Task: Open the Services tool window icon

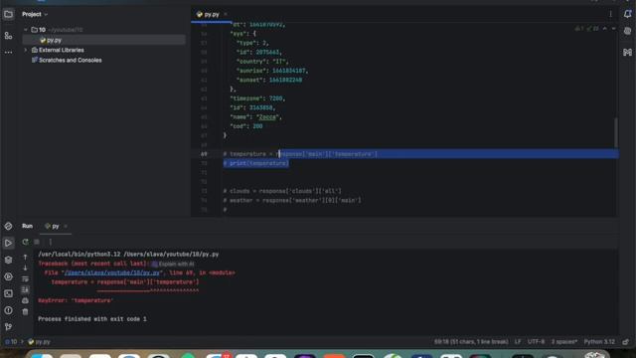Action: coord(8,276)
